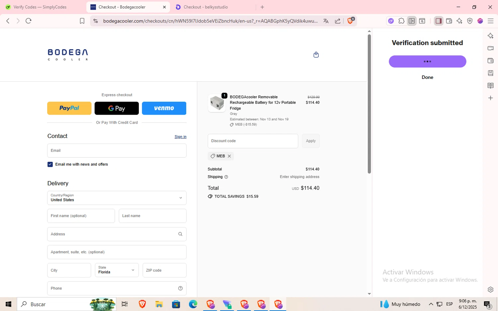Click the checkout page vertical scrollbar
Screen dimensions: 498x311
pyautogui.click(x=369, y=104)
